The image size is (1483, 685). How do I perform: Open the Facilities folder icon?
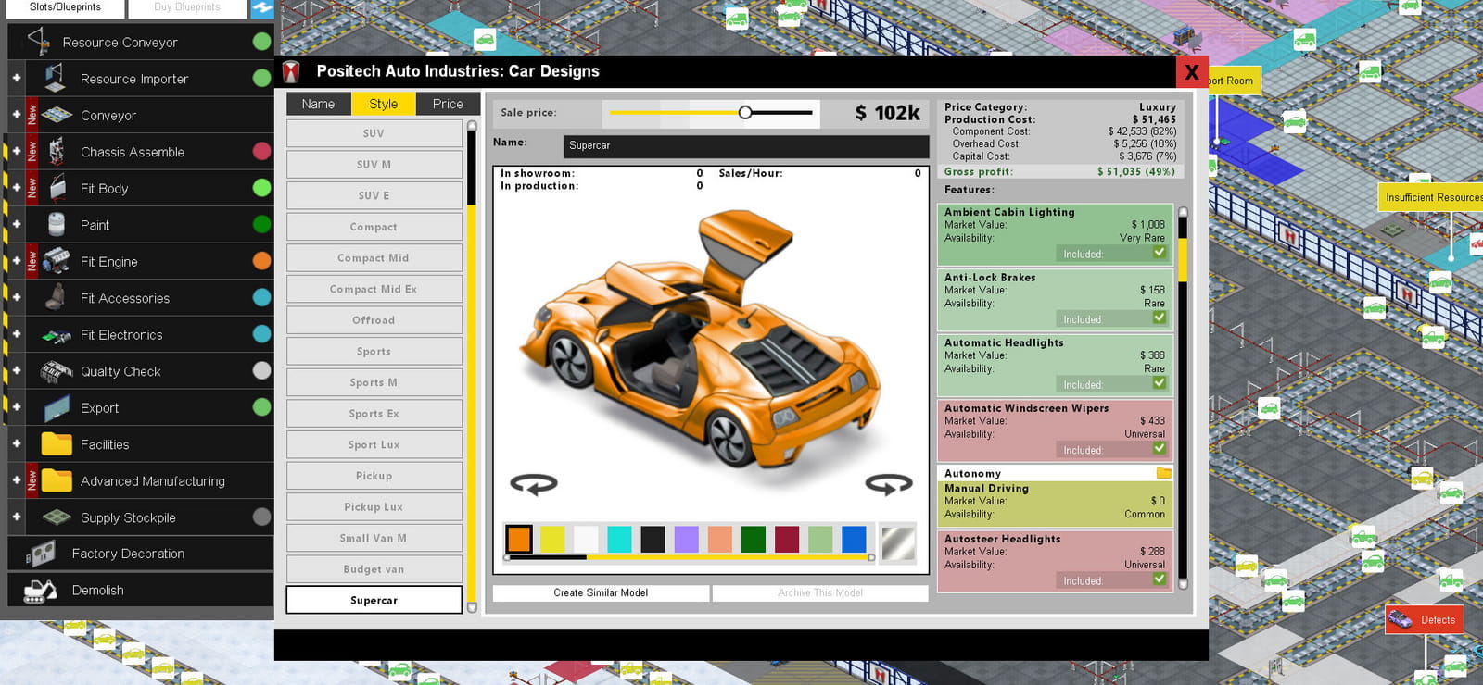(57, 444)
